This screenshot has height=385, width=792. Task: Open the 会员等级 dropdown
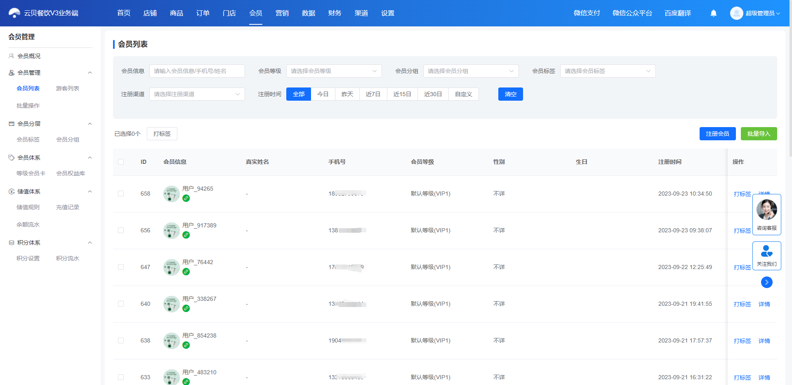pyautogui.click(x=334, y=71)
